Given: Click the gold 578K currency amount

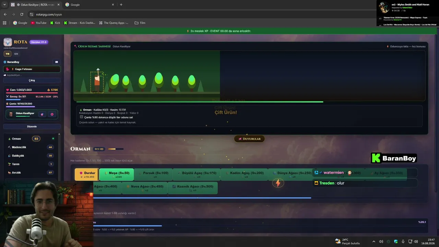Looking at the screenshot, I should click(x=53, y=90).
